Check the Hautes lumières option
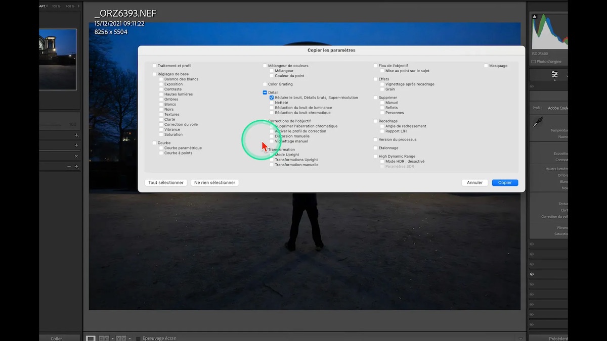This screenshot has height=341, width=607. tap(161, 94)
